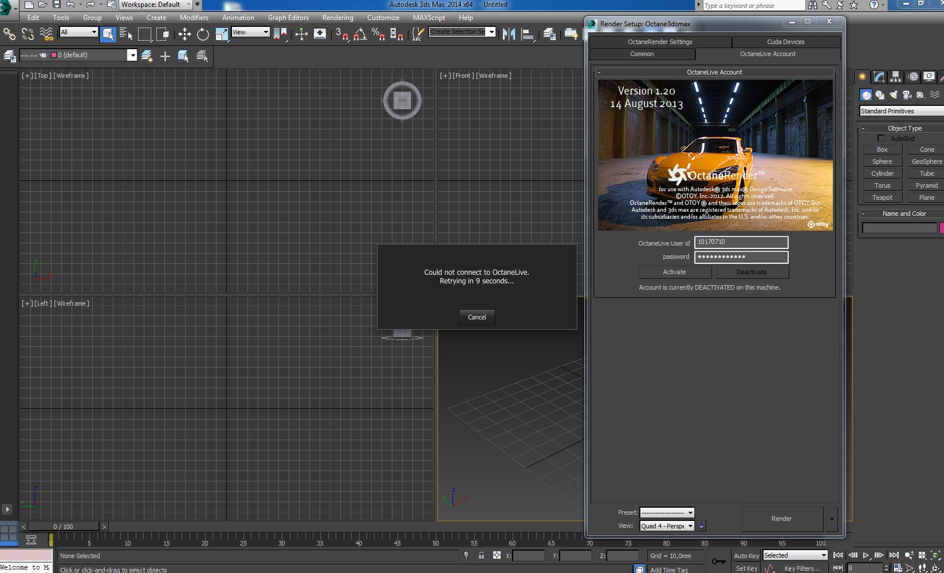Click the Rectangular Selection Region tool
Image resolution: width=944 pixels, height=573 pixels.
point(144,34)
